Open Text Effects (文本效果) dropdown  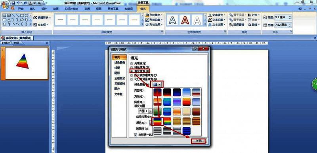pos(217,25)
